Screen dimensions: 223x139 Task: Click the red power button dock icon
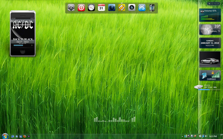pos(81,8)
